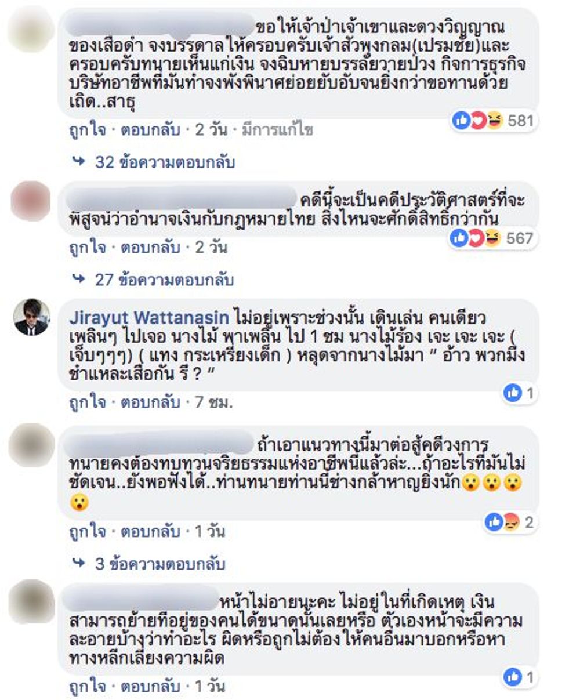Expand the 3 ข้อความตอบกลับ replies thread
Screen dimensions: 580x700
point(160,564)
